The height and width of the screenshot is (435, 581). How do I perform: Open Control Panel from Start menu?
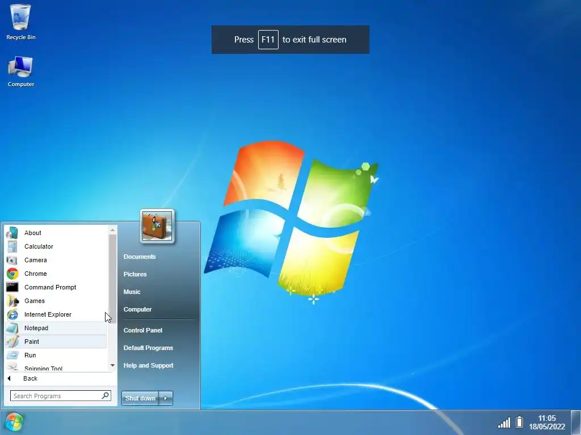(143, 330)
